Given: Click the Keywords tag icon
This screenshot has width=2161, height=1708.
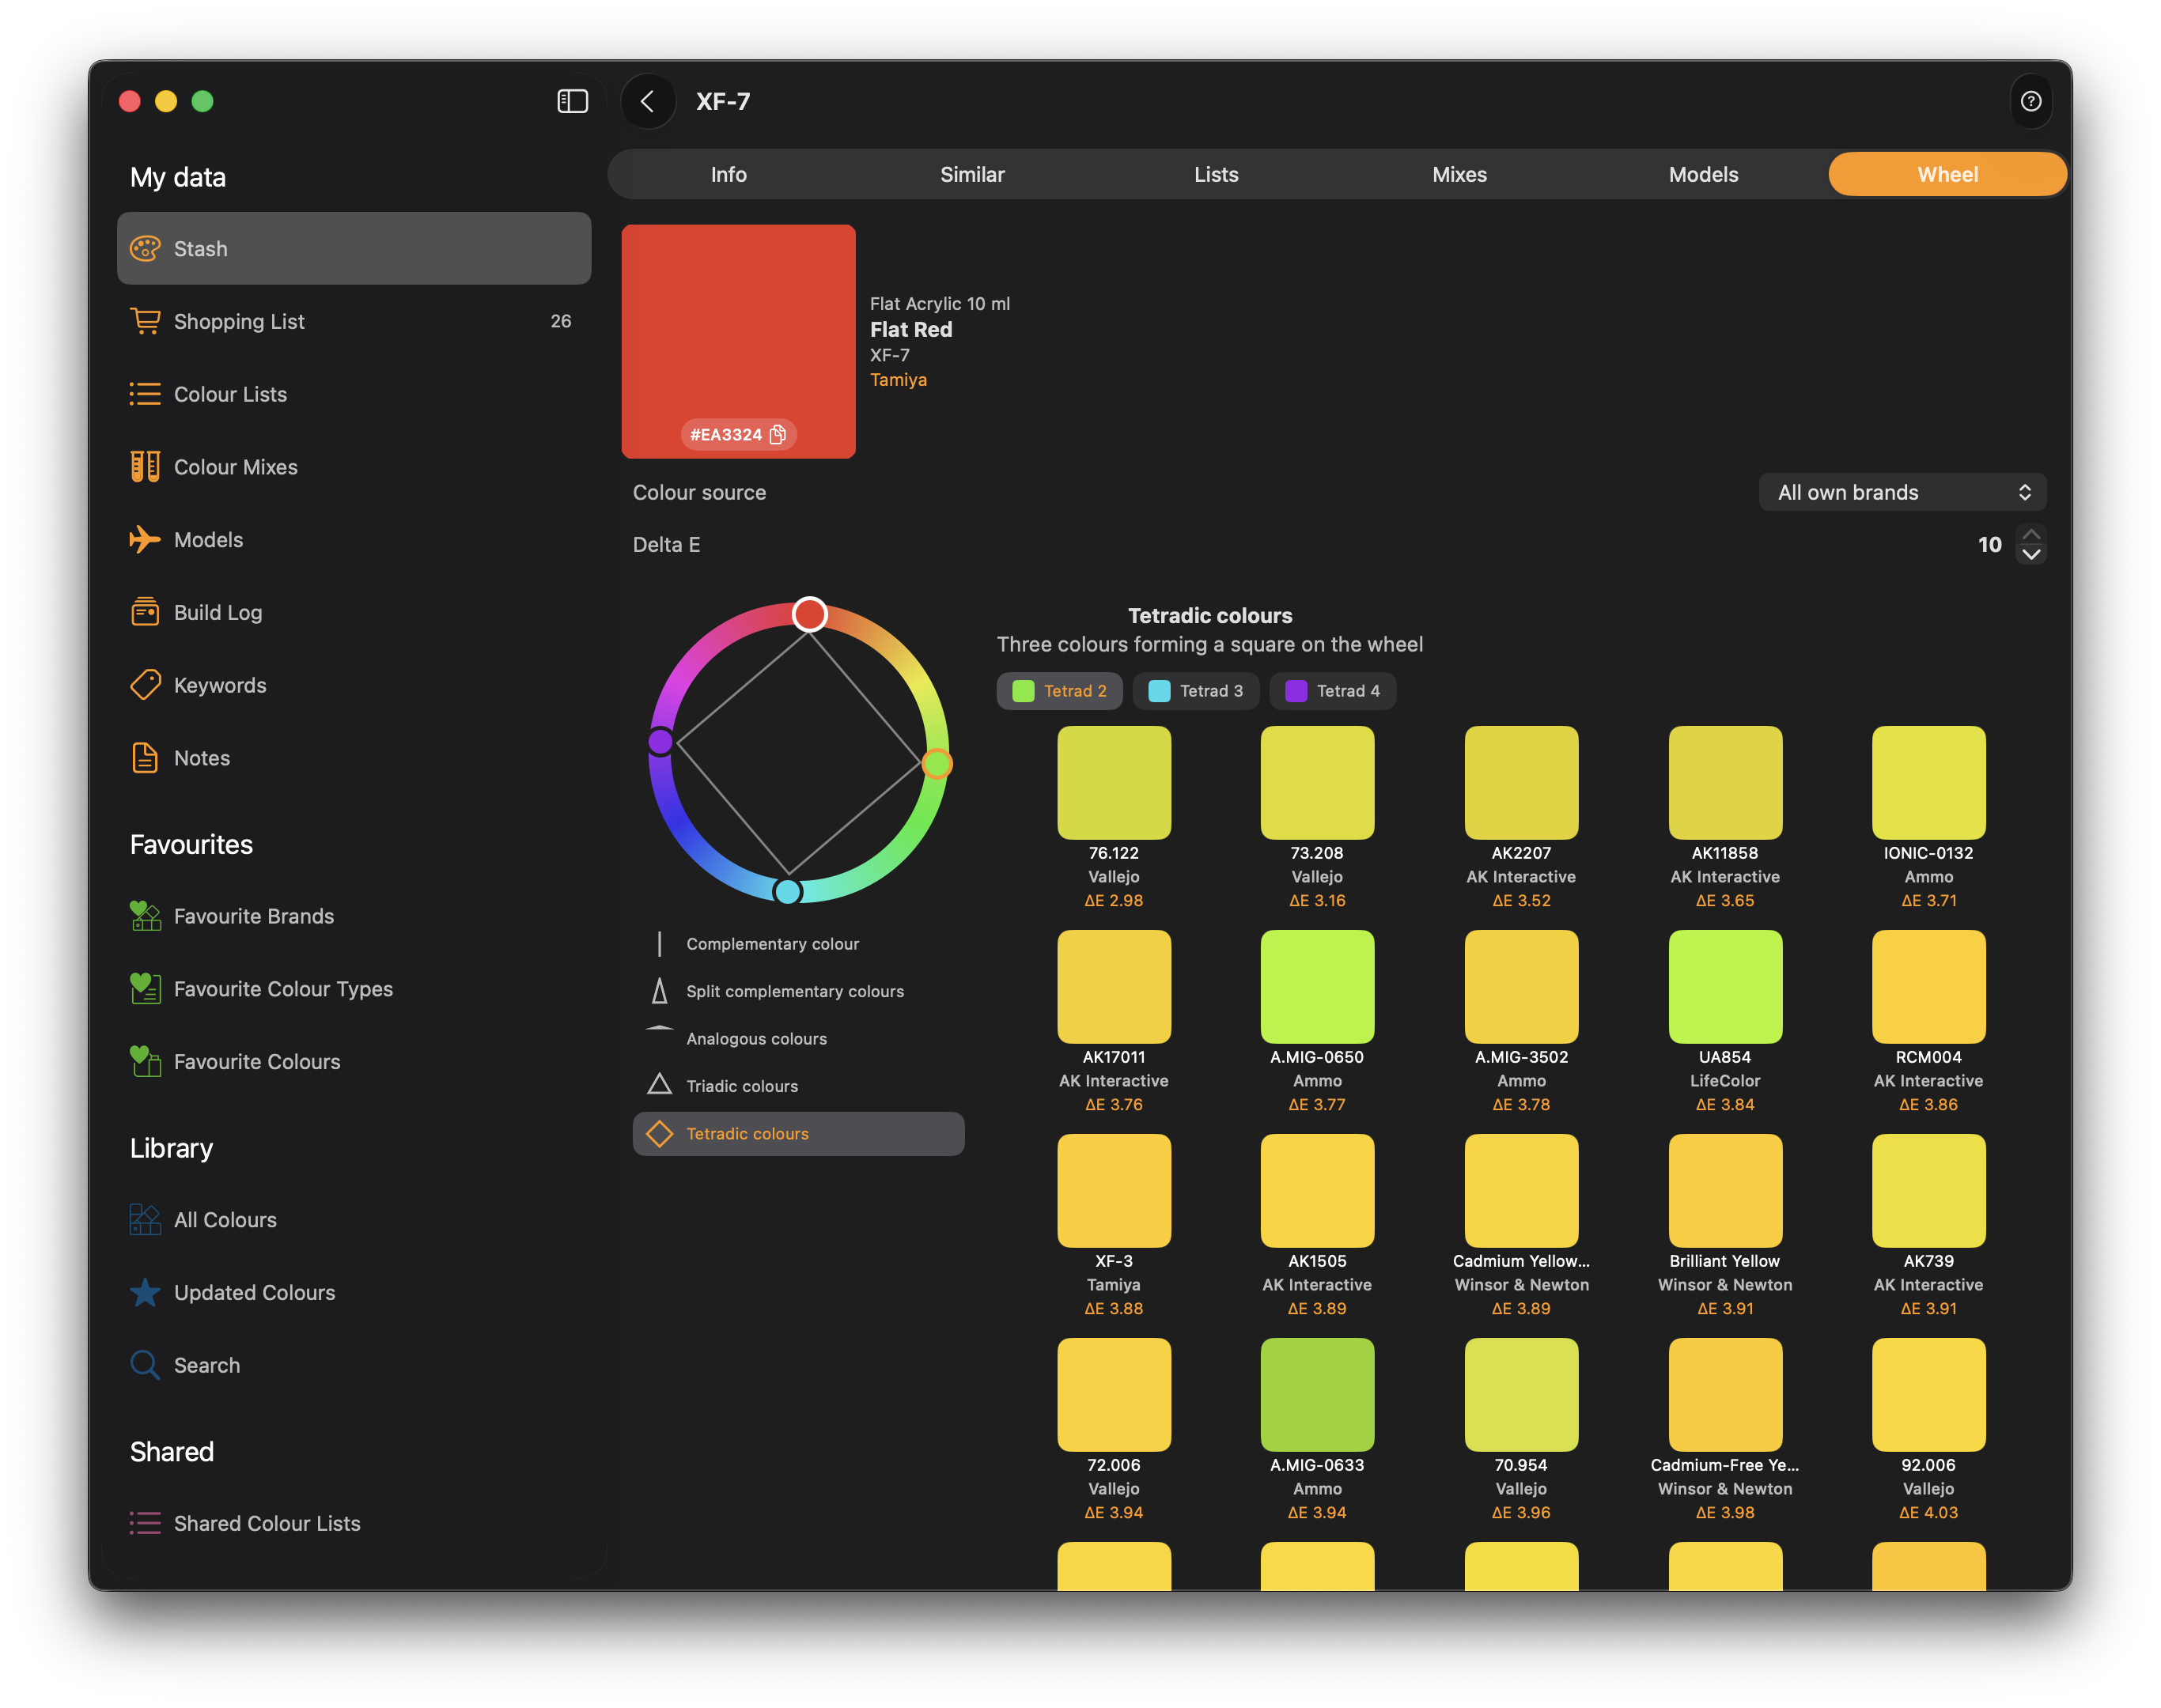Looking at the screenshot, I should (145, 685).
